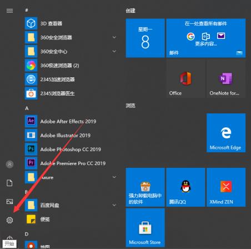Image resolution: width=251 pixels, height=249 pixels.
Task: Open the user account avatar icon
Action: [9, 164]
